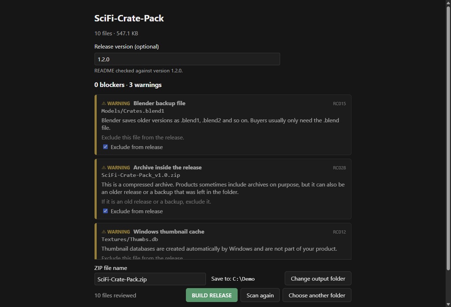Click rule code RC015
The image size is (451, 307).
tap(339, 104)
